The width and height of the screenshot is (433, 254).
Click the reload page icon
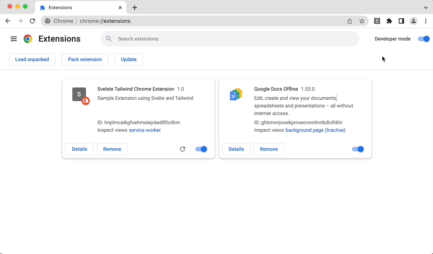click(x=32, y=21)
